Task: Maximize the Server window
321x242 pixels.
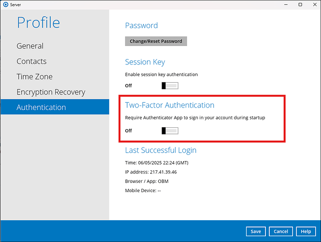Action: tap(300, 4)
